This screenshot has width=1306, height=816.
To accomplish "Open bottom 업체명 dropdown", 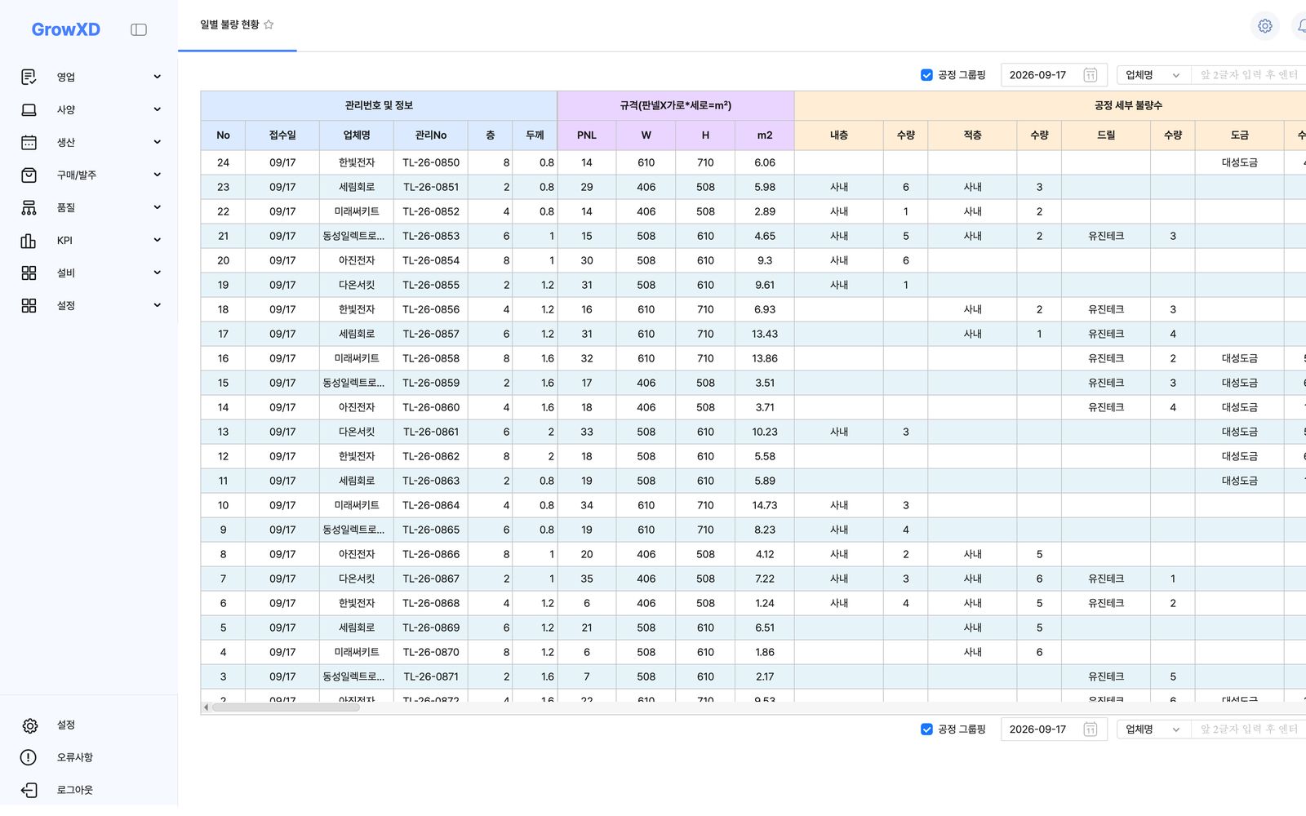I will point(1153,730).
